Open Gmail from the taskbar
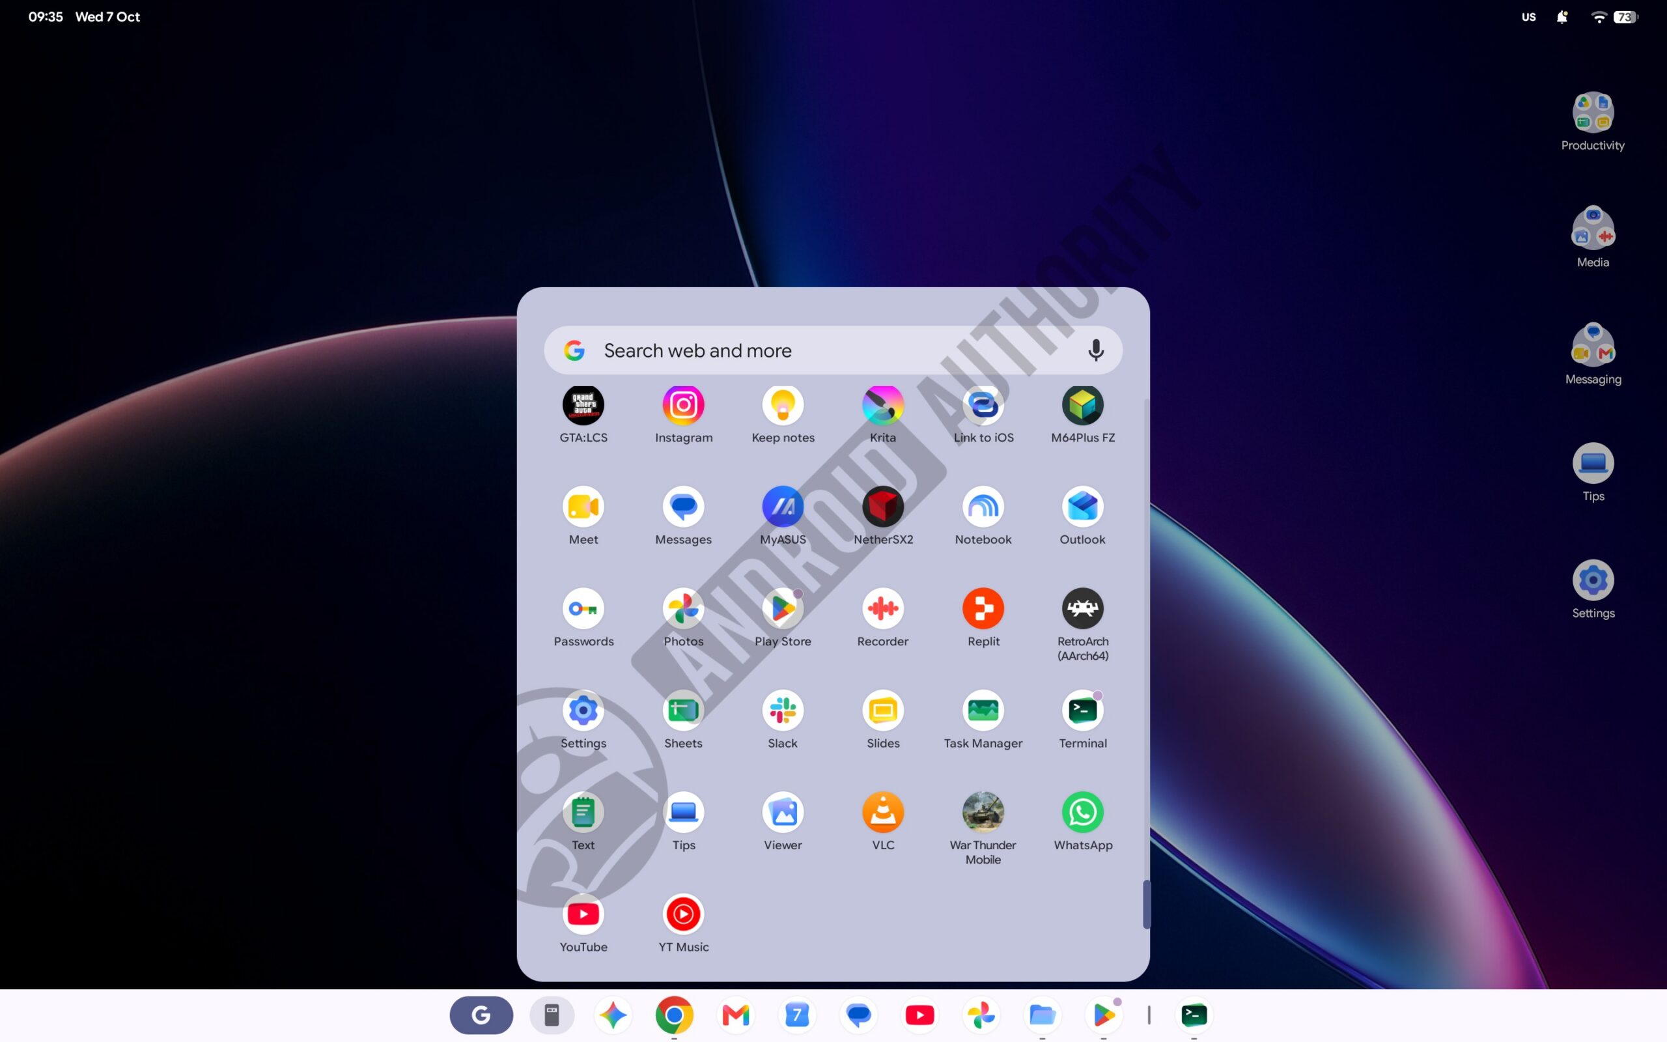Image resolution: width=1667 pixels, height=1042 pixels. coord(735,1015)
